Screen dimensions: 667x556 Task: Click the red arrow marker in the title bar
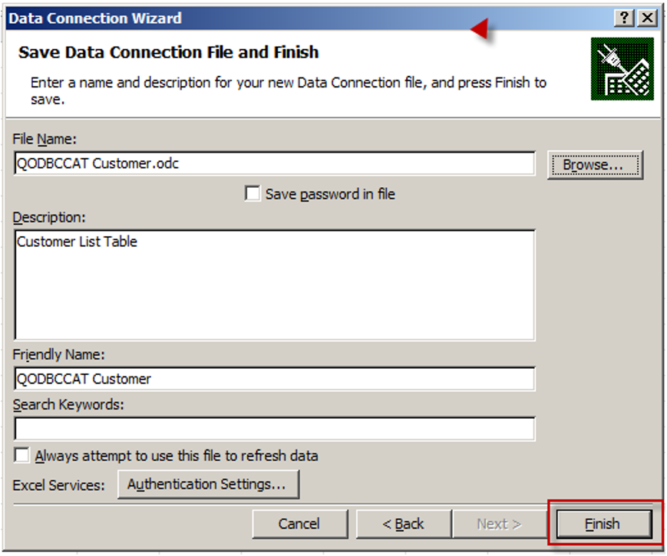click(x=481, y=29)
